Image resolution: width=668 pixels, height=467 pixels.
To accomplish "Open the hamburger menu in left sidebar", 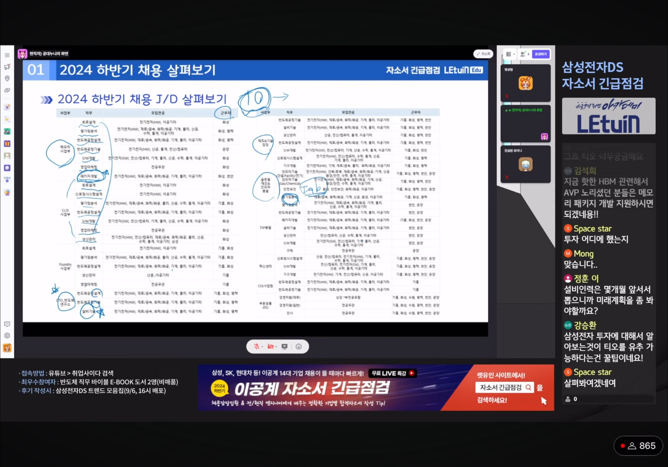I will (x=7, y=55).
